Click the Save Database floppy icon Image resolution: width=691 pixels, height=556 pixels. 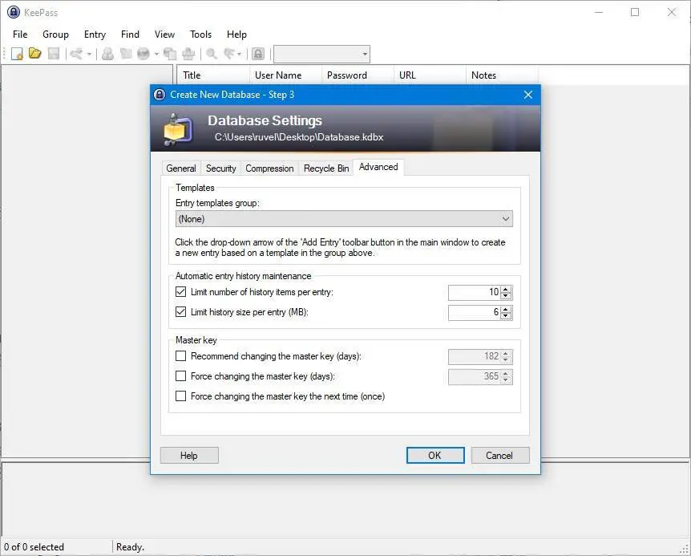54,54
